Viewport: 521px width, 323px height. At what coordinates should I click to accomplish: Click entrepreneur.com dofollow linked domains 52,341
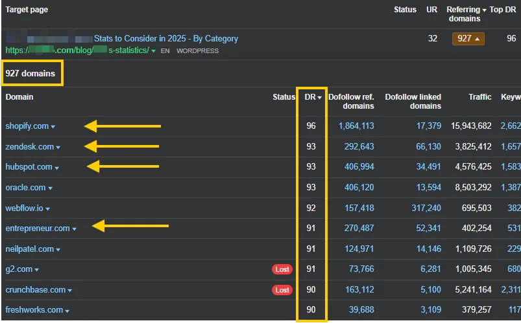pyautogui.click(x=429, y=228)
